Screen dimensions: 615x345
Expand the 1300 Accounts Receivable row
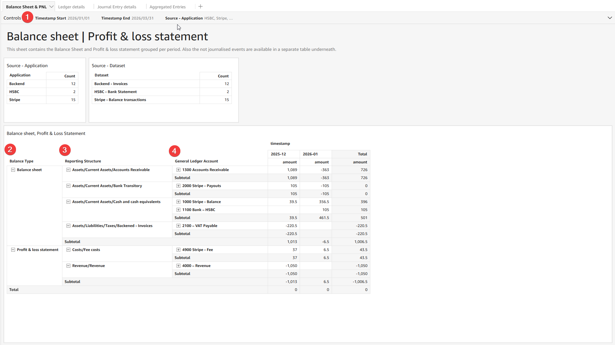click(178, 170)
